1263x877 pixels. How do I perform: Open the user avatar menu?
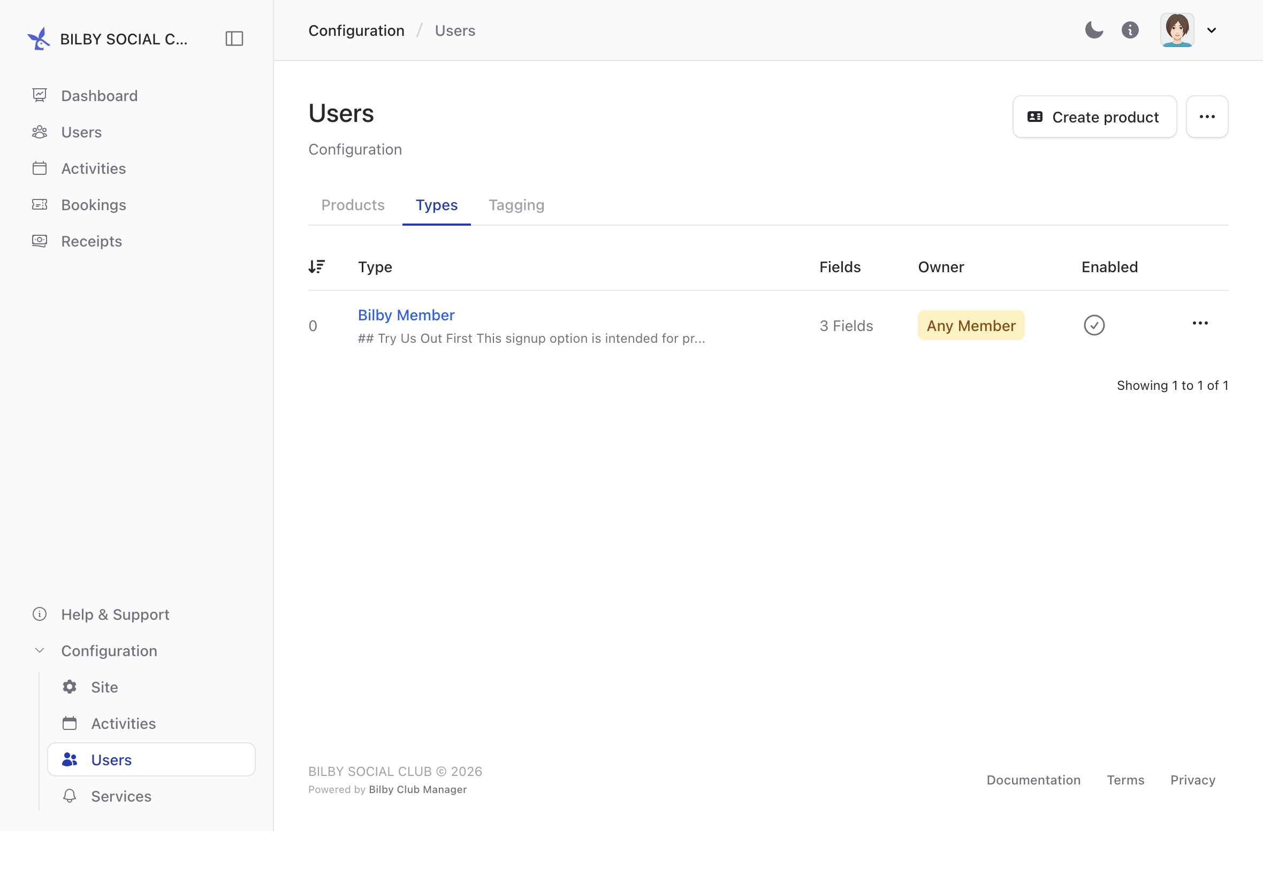coord(1177,29)
